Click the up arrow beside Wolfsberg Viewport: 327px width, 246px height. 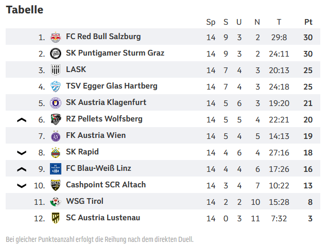pos(22,120)
